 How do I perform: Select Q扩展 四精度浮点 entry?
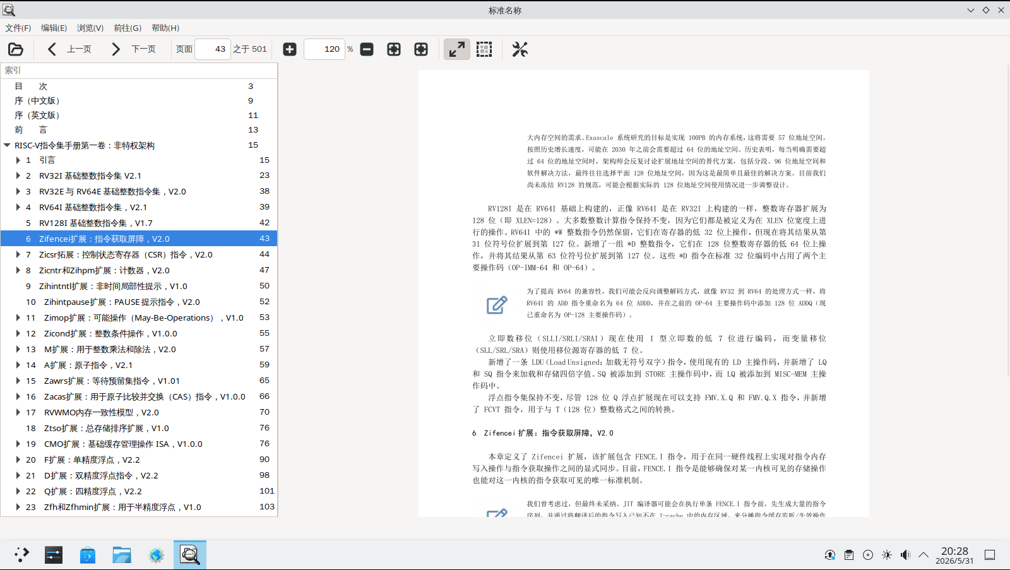click(x=139, y=492)
